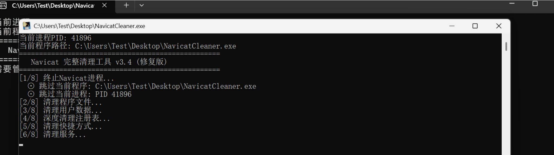Minimize the NavicatCleaner.exe window
554x155 pixels.
452,26
